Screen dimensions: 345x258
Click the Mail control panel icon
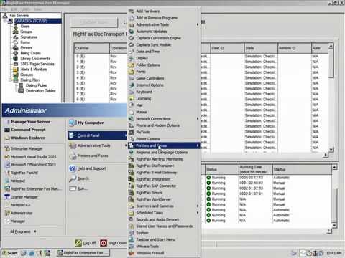click(x=132, y=105)
